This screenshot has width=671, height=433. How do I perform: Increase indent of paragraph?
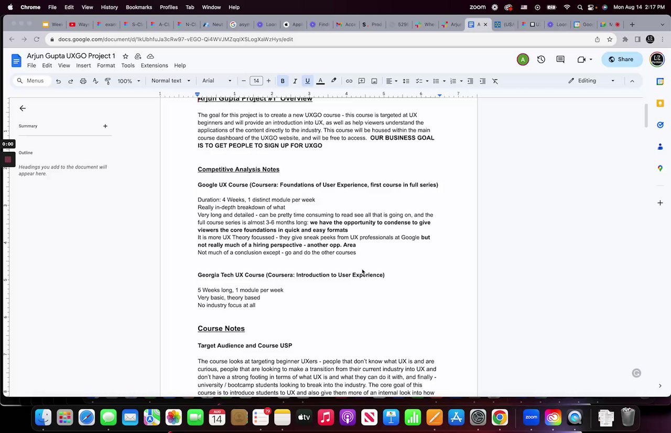483,81
